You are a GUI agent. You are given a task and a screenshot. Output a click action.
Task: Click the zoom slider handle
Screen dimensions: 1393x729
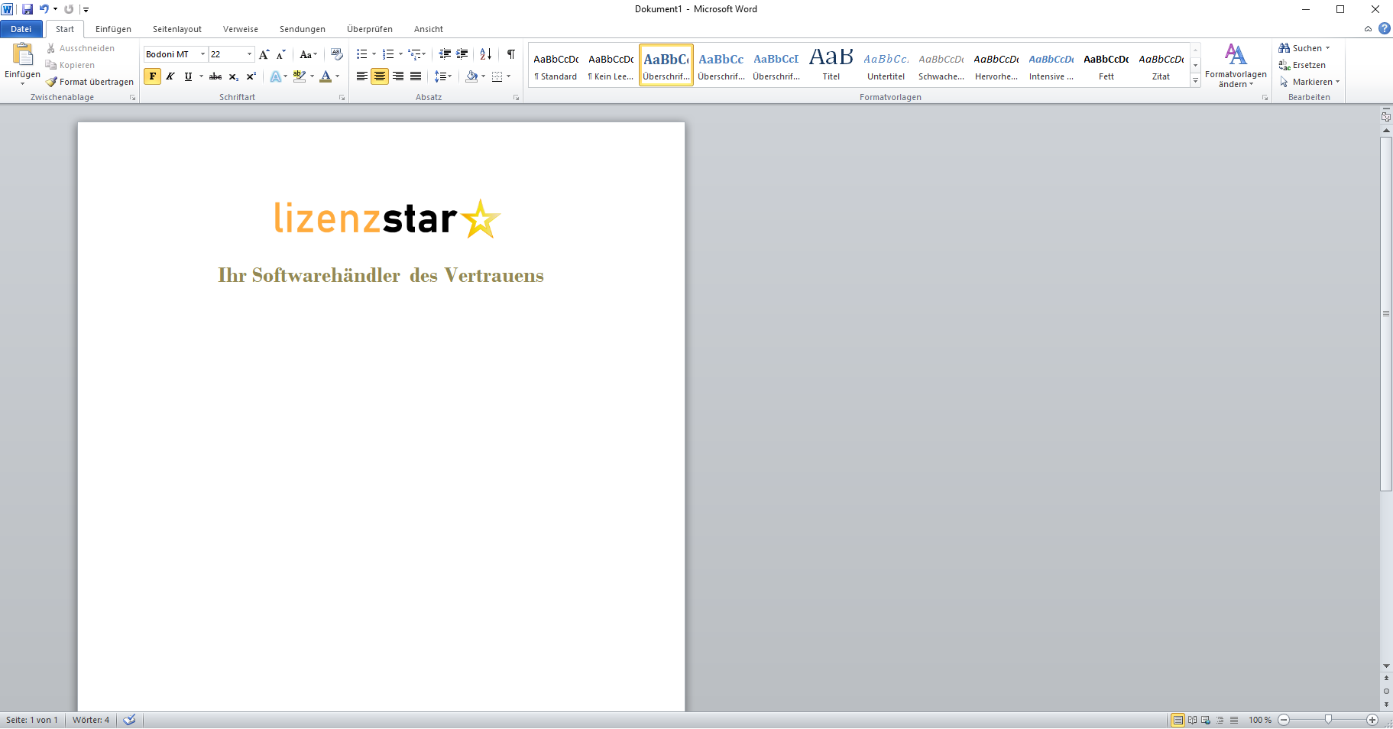(1328, 720)
